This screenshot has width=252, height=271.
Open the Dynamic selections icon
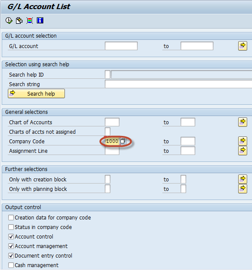(x=29, y=21)
